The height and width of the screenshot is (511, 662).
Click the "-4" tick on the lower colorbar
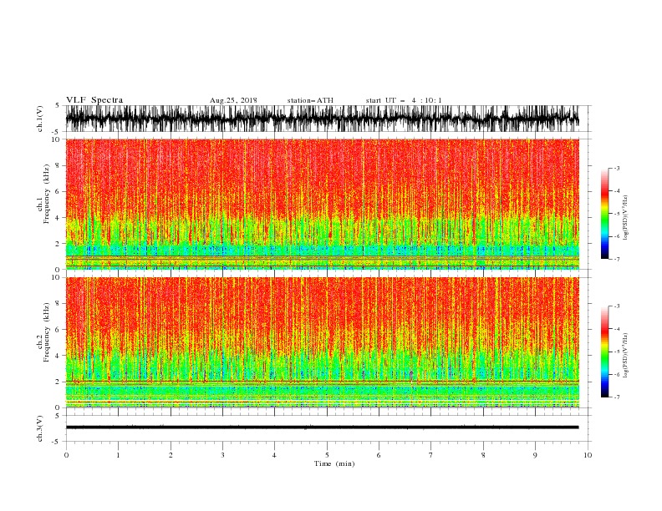click(617, 329)
